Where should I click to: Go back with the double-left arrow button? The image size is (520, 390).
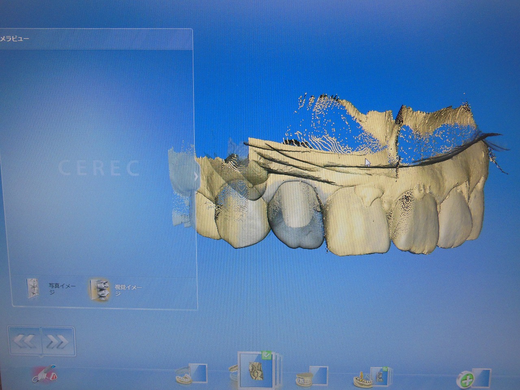pyautogui.click(x=25, y=342)
